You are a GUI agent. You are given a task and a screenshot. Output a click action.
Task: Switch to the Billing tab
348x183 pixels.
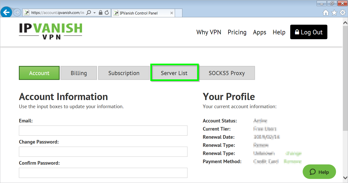click(x=79, y=73)
